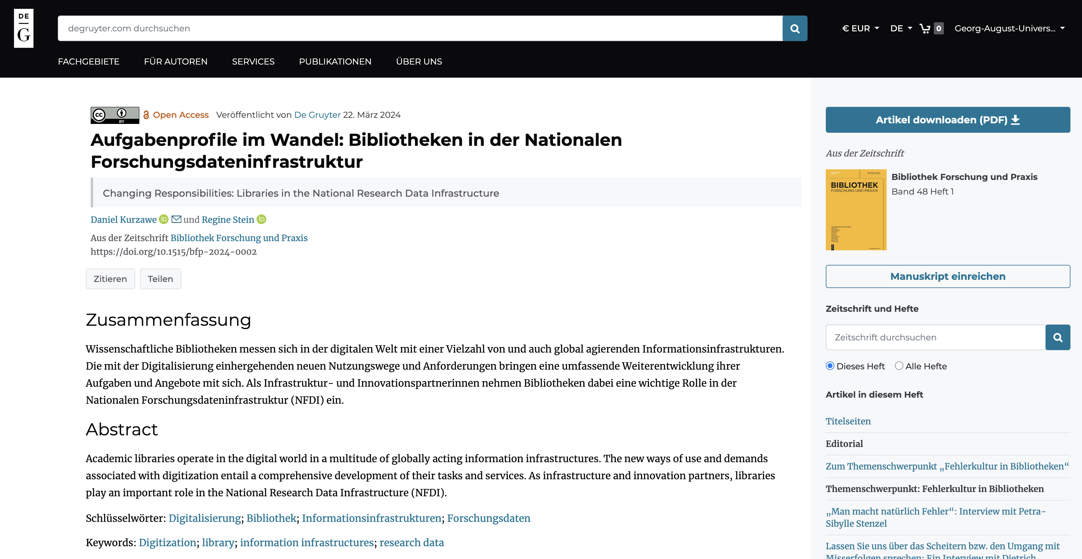Click the Zeitschrift durchsuchen search field
Image resolution: width=1082 pixels, height=559 pixels.
[x=935, y=337]
